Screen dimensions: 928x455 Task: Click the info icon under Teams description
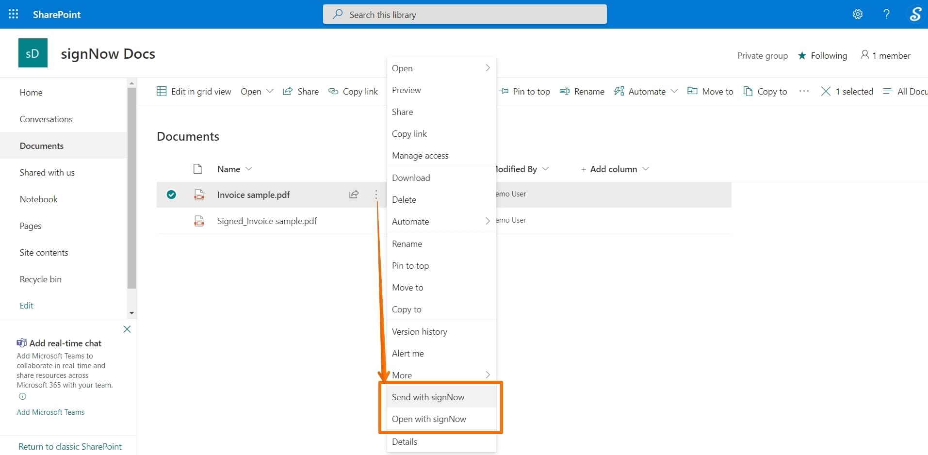[x=22, y=396]
